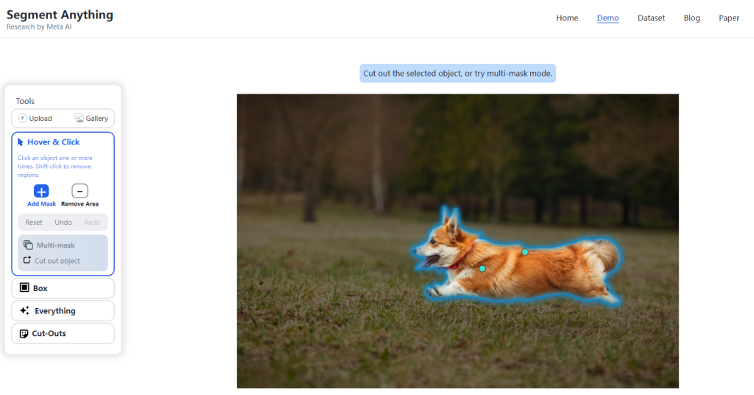Viewport: 754px width, 395px height.
Task: Click the Upload arrow icon
Action: (22, 119)
